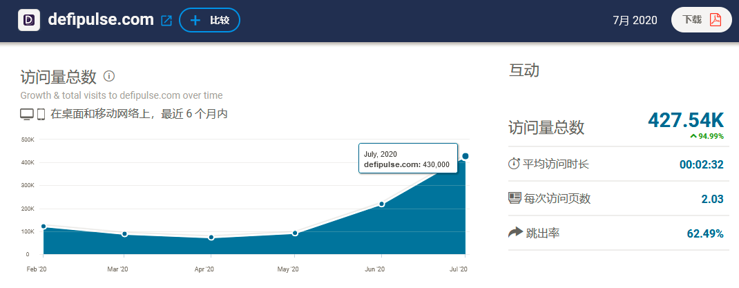The height and width of the screenshot is (288, 739).
Task: Click the 00:02:32 average duration value
Action: click(x=701, y=164)
